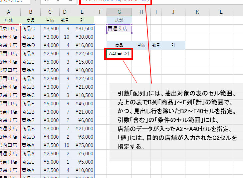The height and width of the screenshot is (178, 243).
Task: Click the 店舗 header cell in column G
Action: (x=119, y=20)
